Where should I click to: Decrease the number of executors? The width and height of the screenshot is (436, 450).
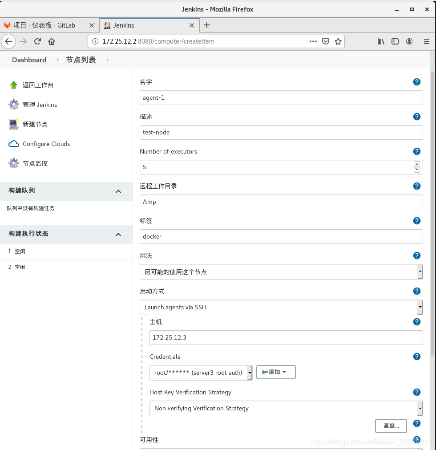pyautogui.click(x=417, y=170)
